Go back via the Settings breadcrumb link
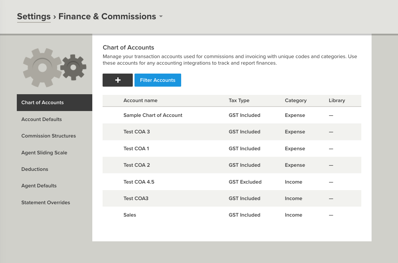Screen dimensions: 398x263 click(x=34, y=17)
